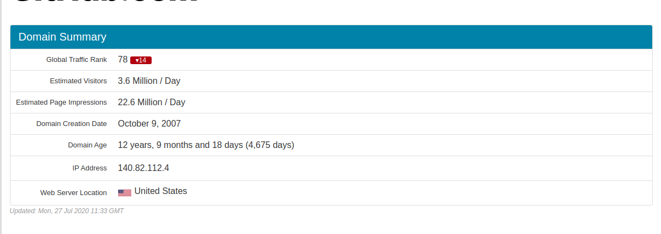Click the Global Traffic Rank label
The height and width of the screenshot is (234, 661).
coord(76,60)
